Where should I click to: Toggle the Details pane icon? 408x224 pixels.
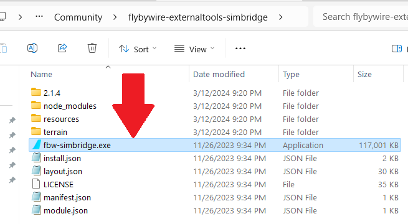point(397,49)
